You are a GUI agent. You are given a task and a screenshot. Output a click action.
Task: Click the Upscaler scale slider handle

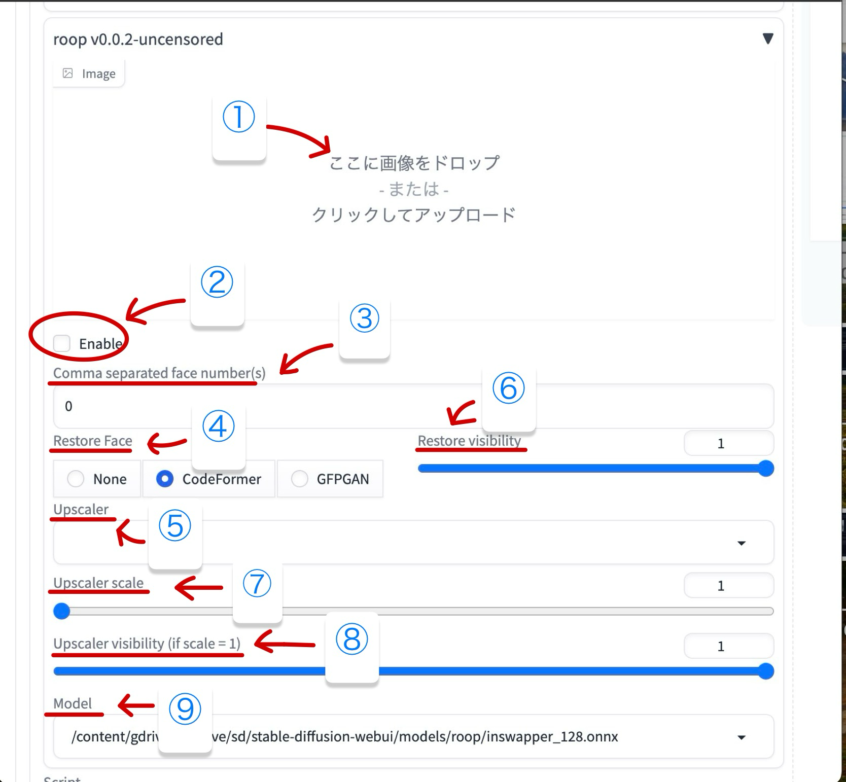(x=61, y=612)
